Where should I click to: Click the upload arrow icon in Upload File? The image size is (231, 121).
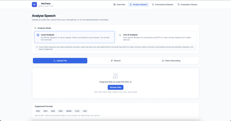tap(54, 61)
